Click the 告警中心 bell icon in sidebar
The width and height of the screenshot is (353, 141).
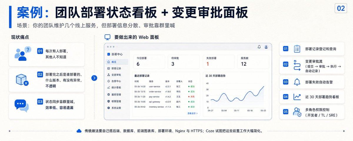(x=109, y=81)
